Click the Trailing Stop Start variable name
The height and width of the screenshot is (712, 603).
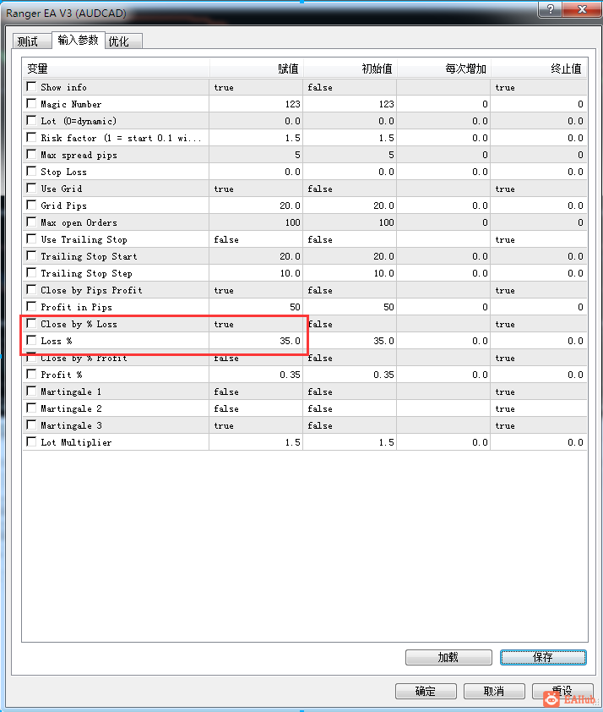pos(89,256)
